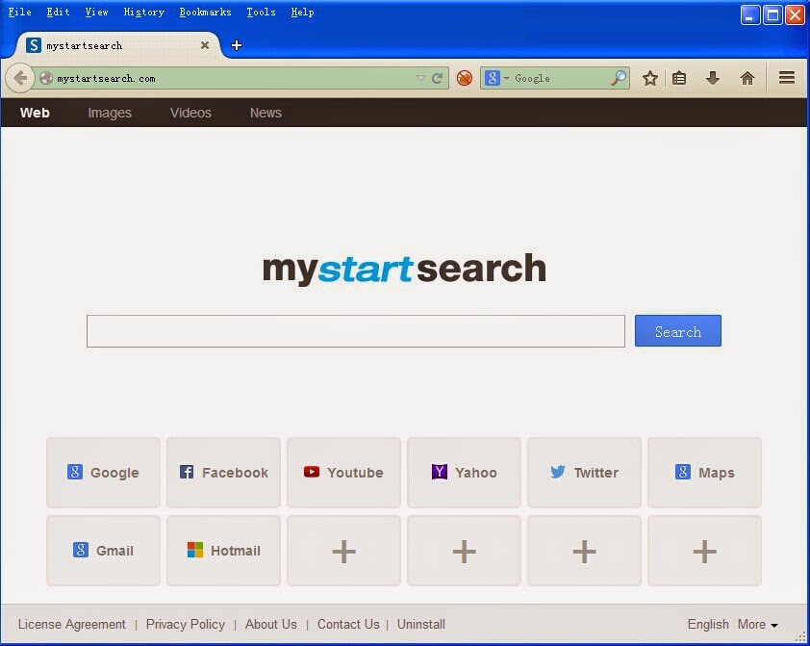This screenshot has height=646, width=810.
Task: Open the Youtube speed-dial tile
Action: 344,473
